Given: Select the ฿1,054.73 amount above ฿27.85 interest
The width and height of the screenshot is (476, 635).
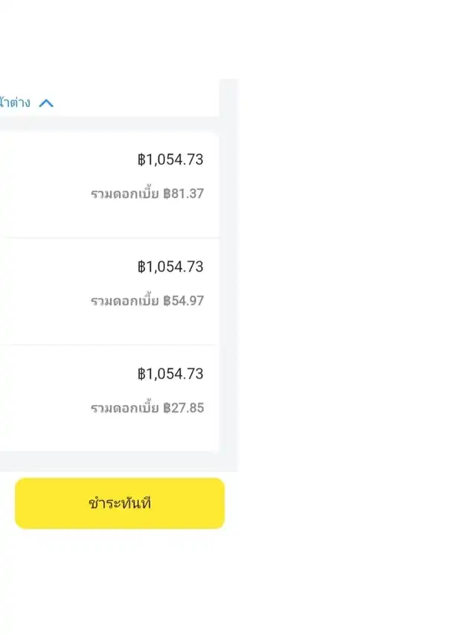Looking at the screenshot, I should pos(170,374).
